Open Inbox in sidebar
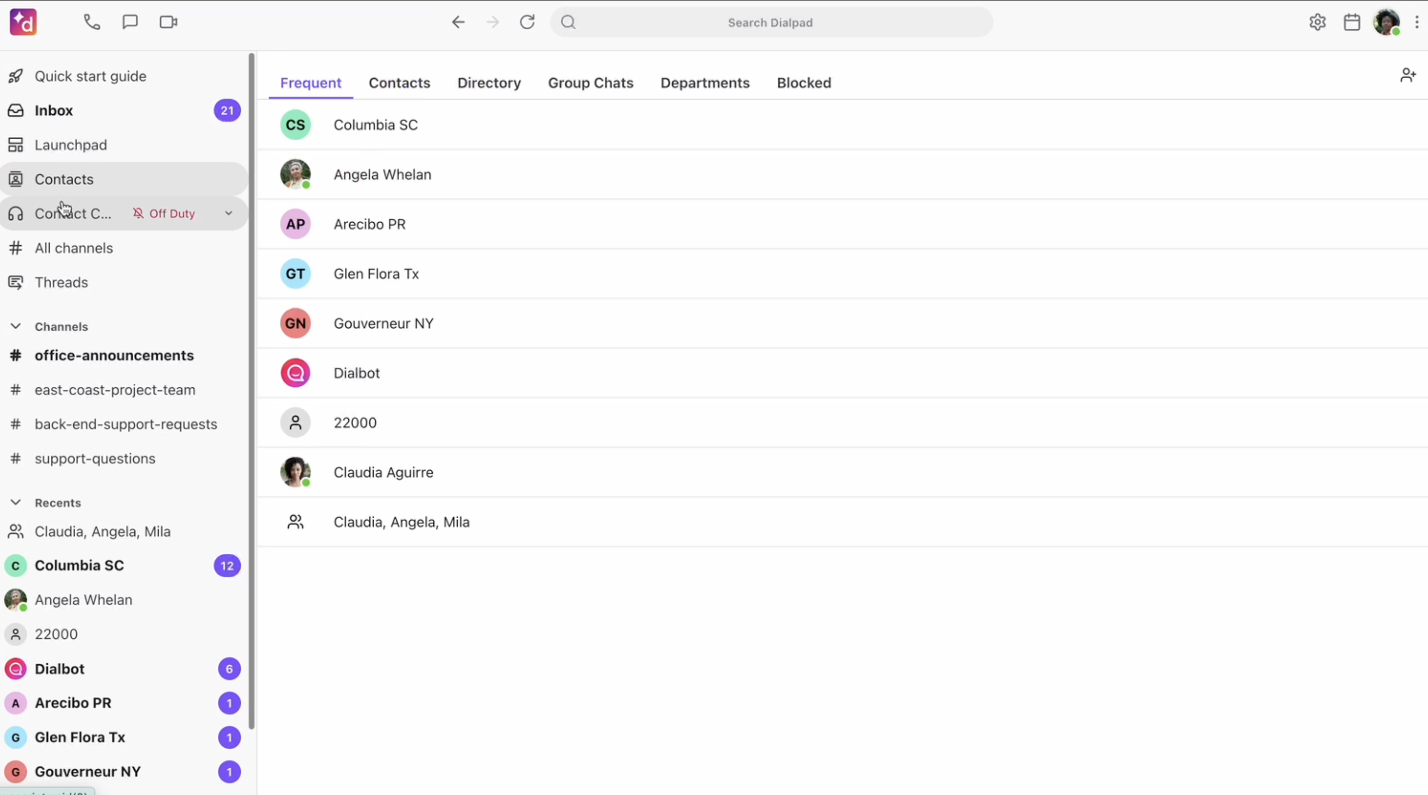1428x795 pixels. (54, 110)
